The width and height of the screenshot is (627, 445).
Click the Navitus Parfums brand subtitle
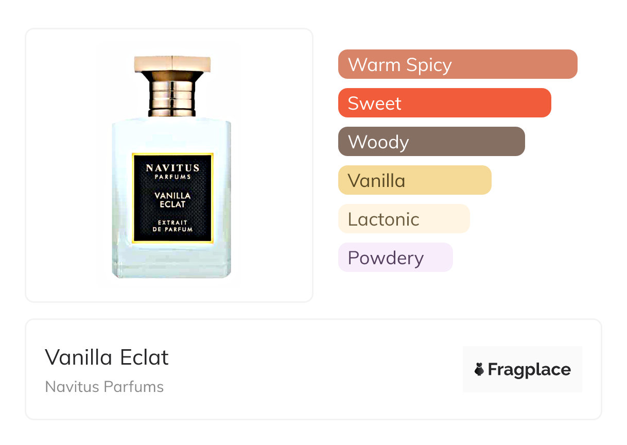pos(104,387)
